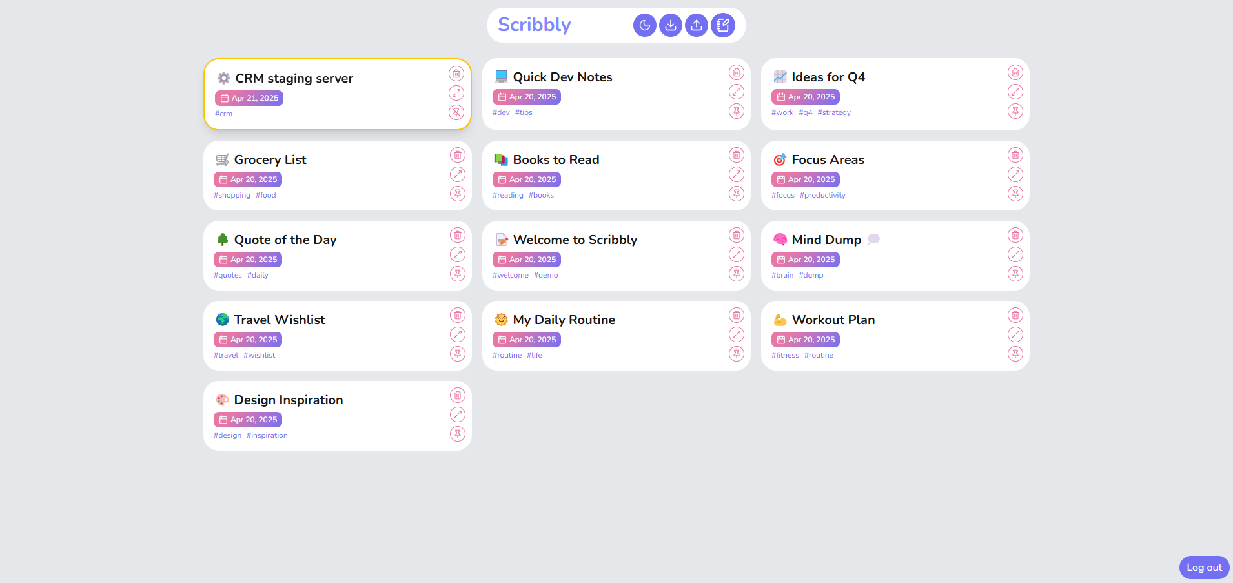Expand the Grocery List note
This screenshot has height=583, width=1233.
pyautogui.click(x=458, y=174)
